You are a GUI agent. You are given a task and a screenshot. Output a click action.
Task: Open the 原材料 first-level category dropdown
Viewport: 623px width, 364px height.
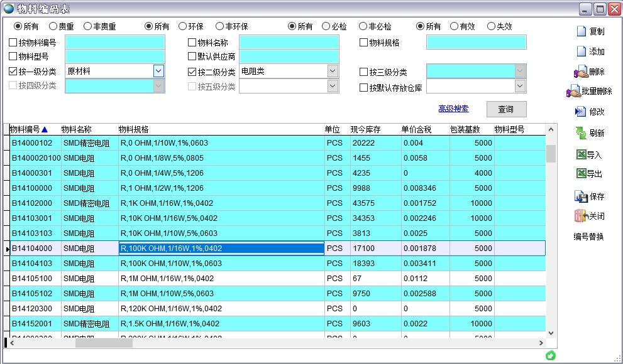pyautogui.click(x=158, y=71)
